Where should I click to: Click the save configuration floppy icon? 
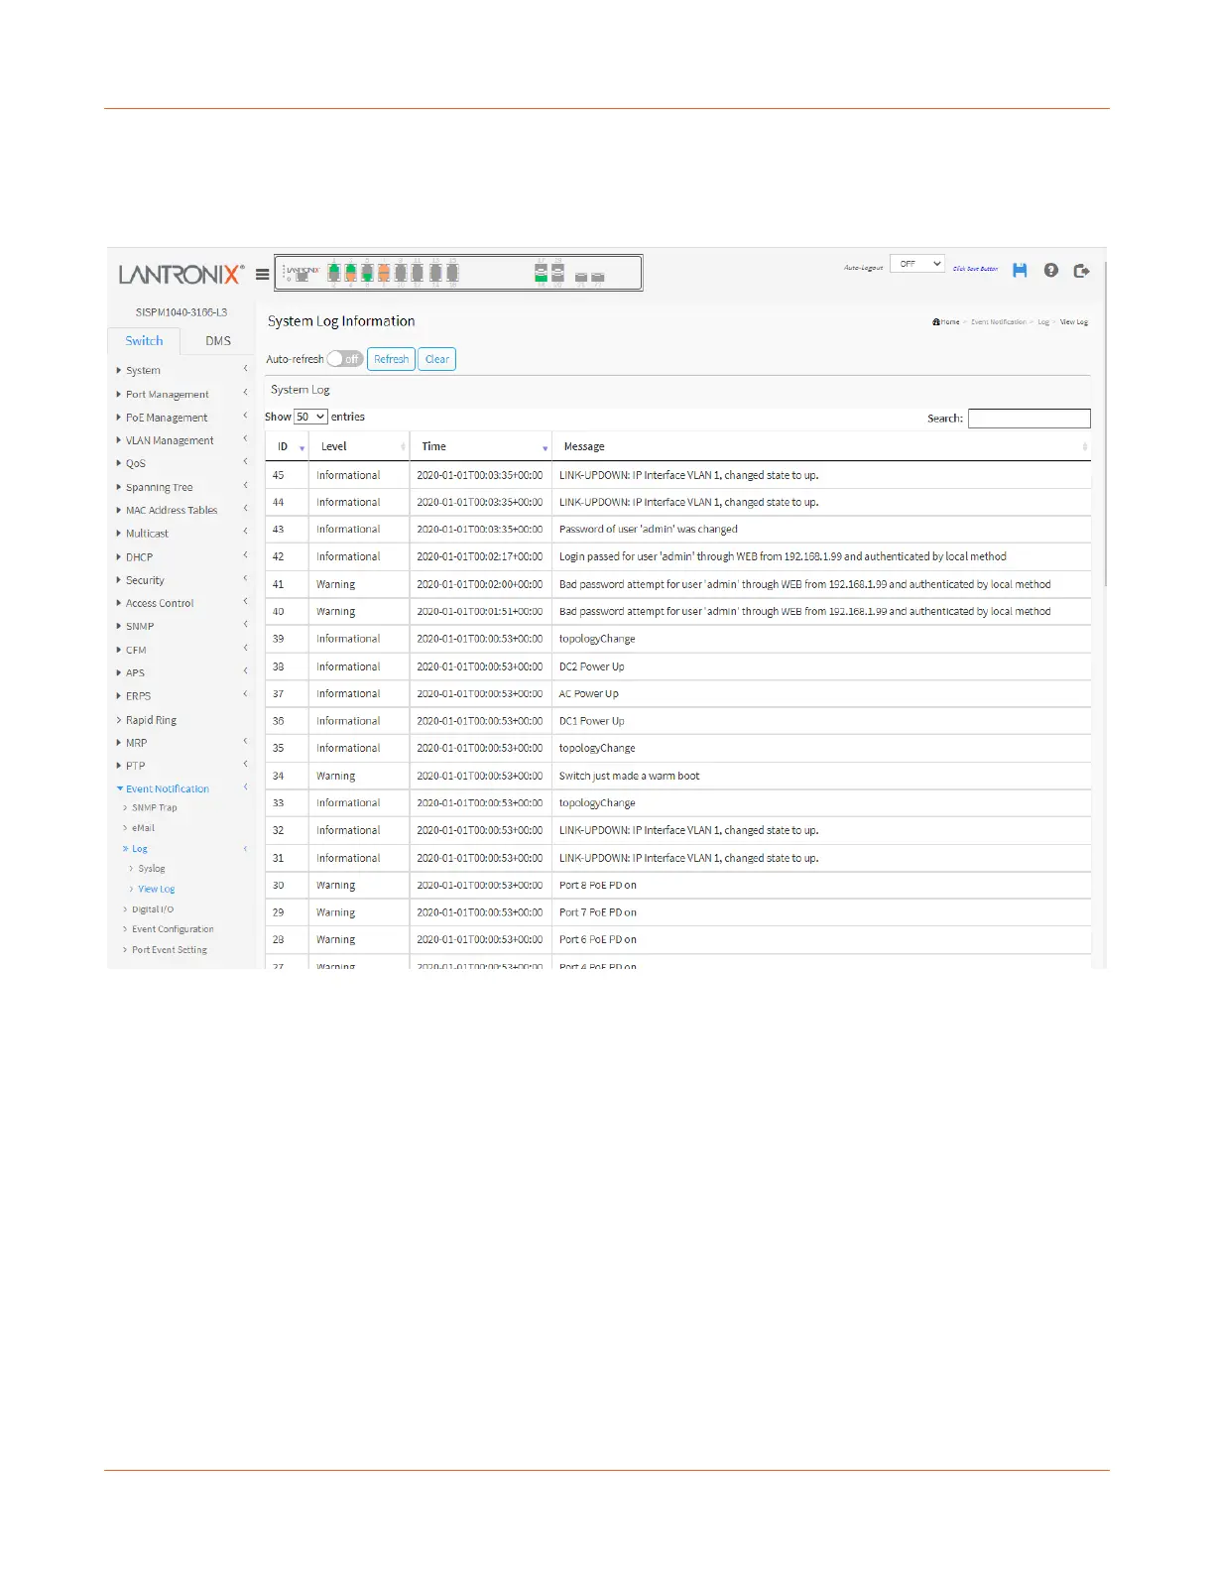(x=1020, y=270)
